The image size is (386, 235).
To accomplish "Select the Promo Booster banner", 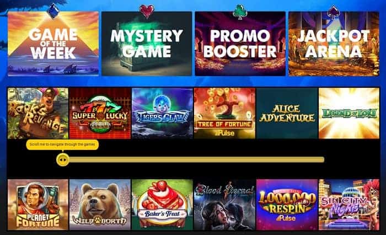I will click(x=240, y=44).
